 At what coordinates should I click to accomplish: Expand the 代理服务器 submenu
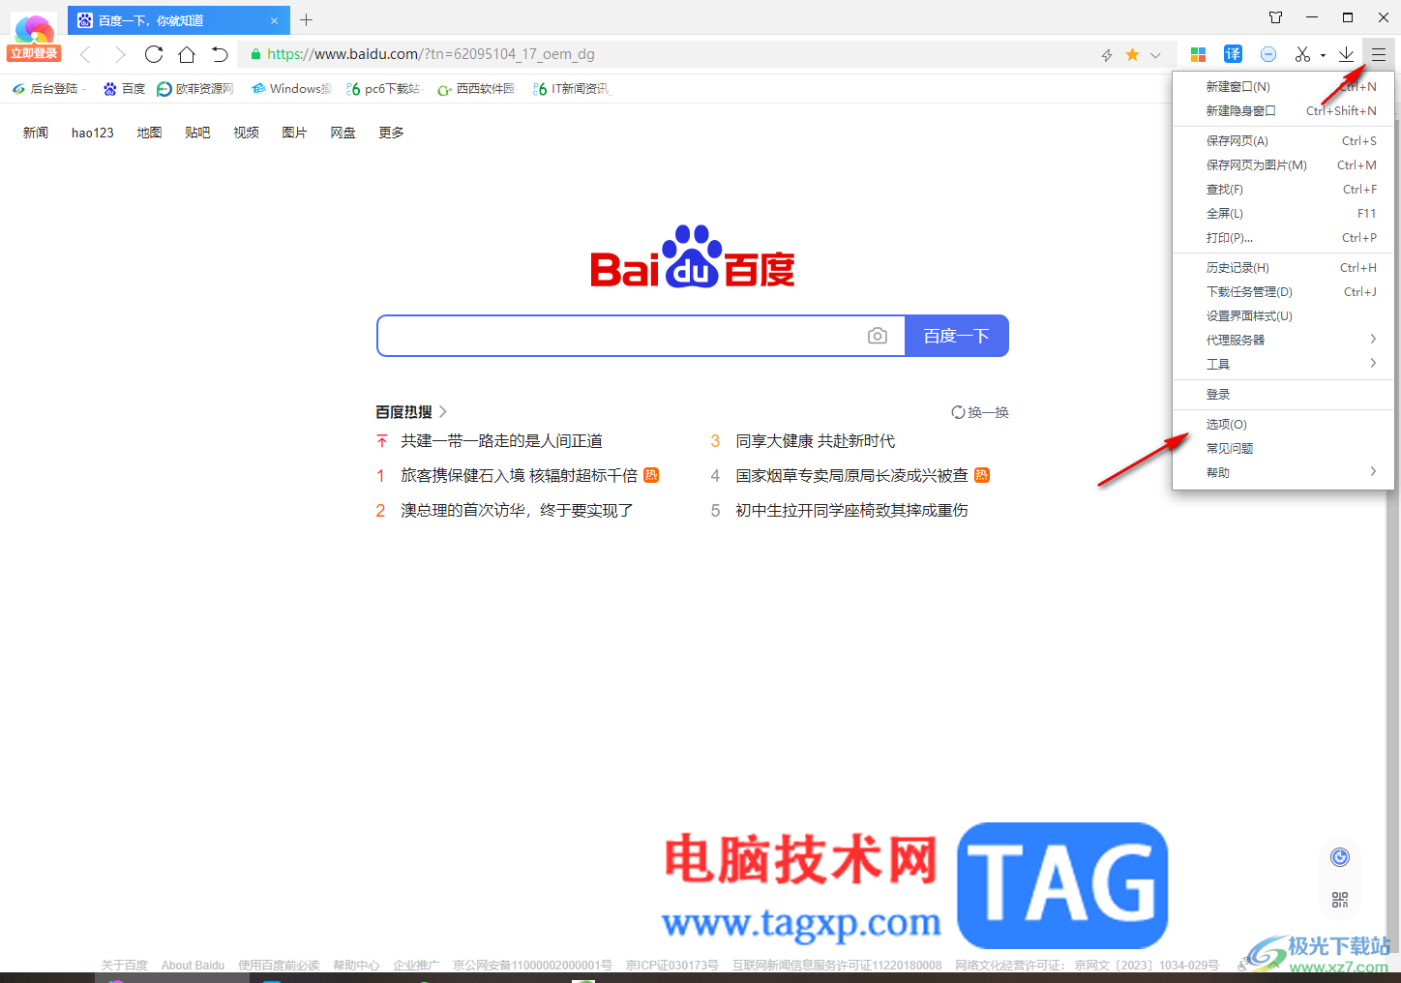tap(1283, 341)
